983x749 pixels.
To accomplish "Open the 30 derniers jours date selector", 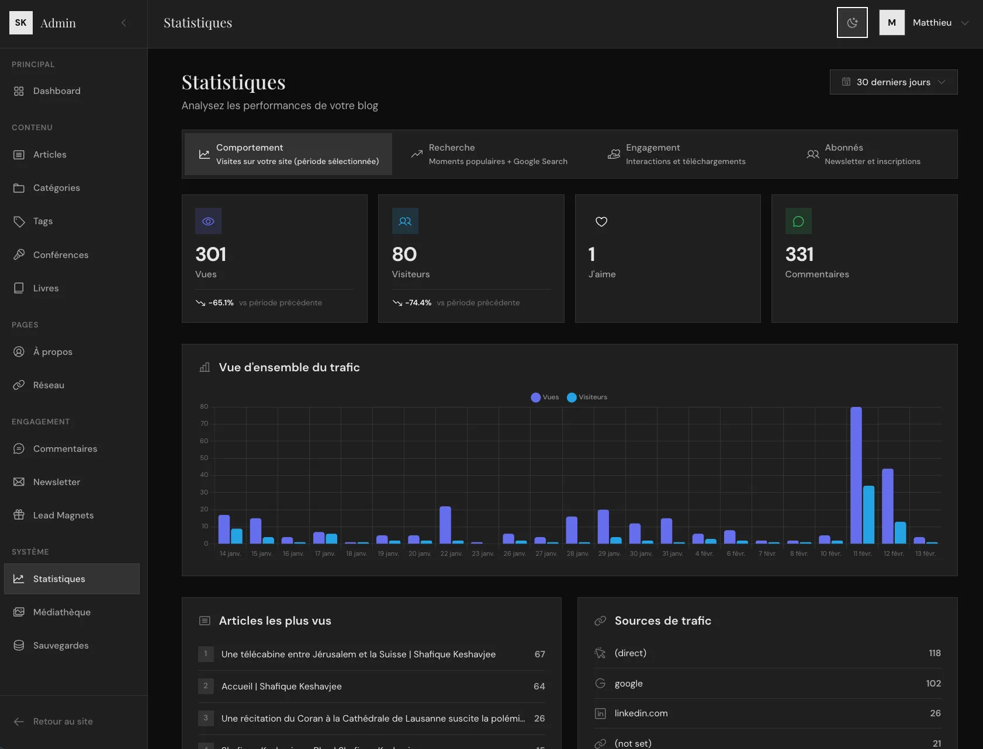I will [x=893, y=82].
